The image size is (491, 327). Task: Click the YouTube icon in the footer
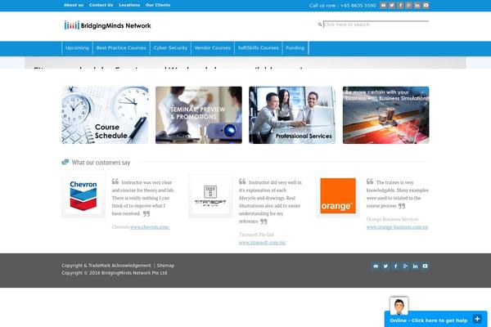(425, 266)
